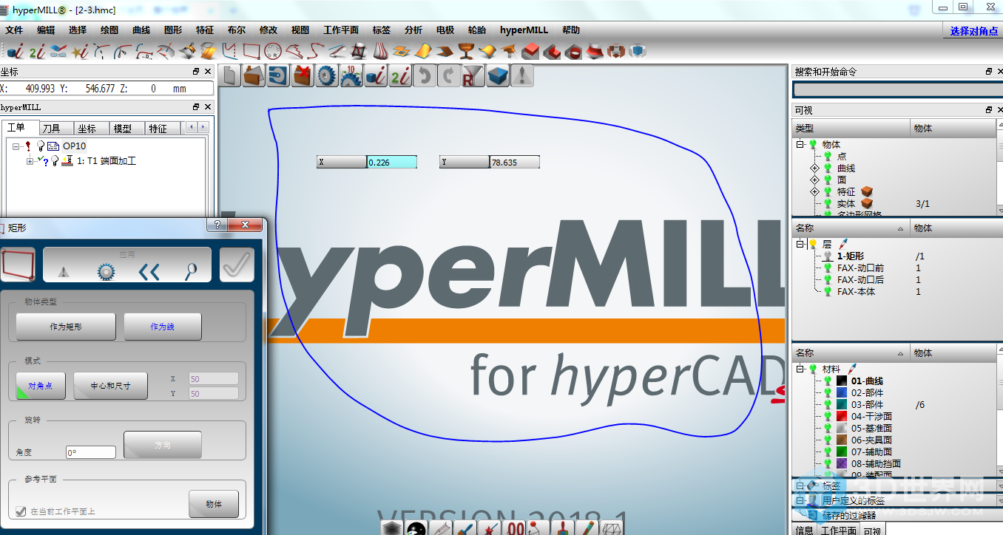Image resolution: width=1003 pixels, height=535 pixels.
Task: Confirm rectangle with the checkmark button
Action: click(237, 265)
